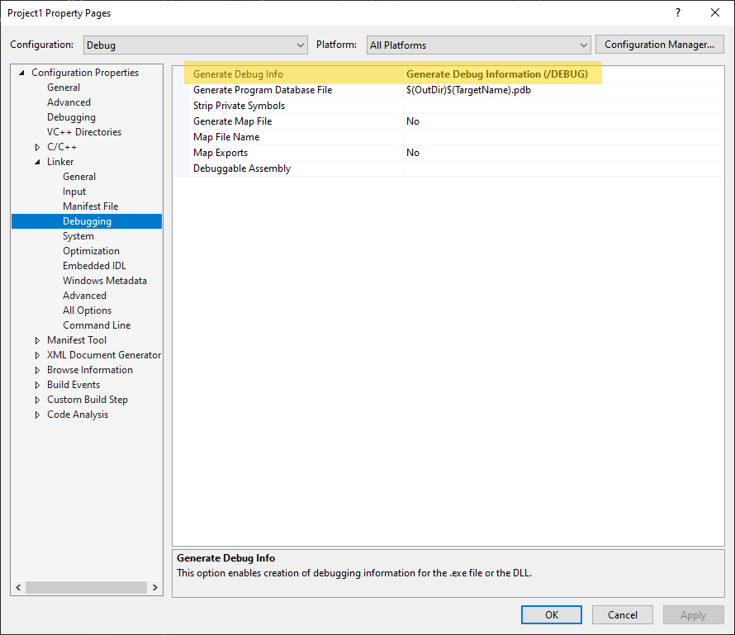
Task: Open the Platform dropdown
Action: click(x=478, y=45)
